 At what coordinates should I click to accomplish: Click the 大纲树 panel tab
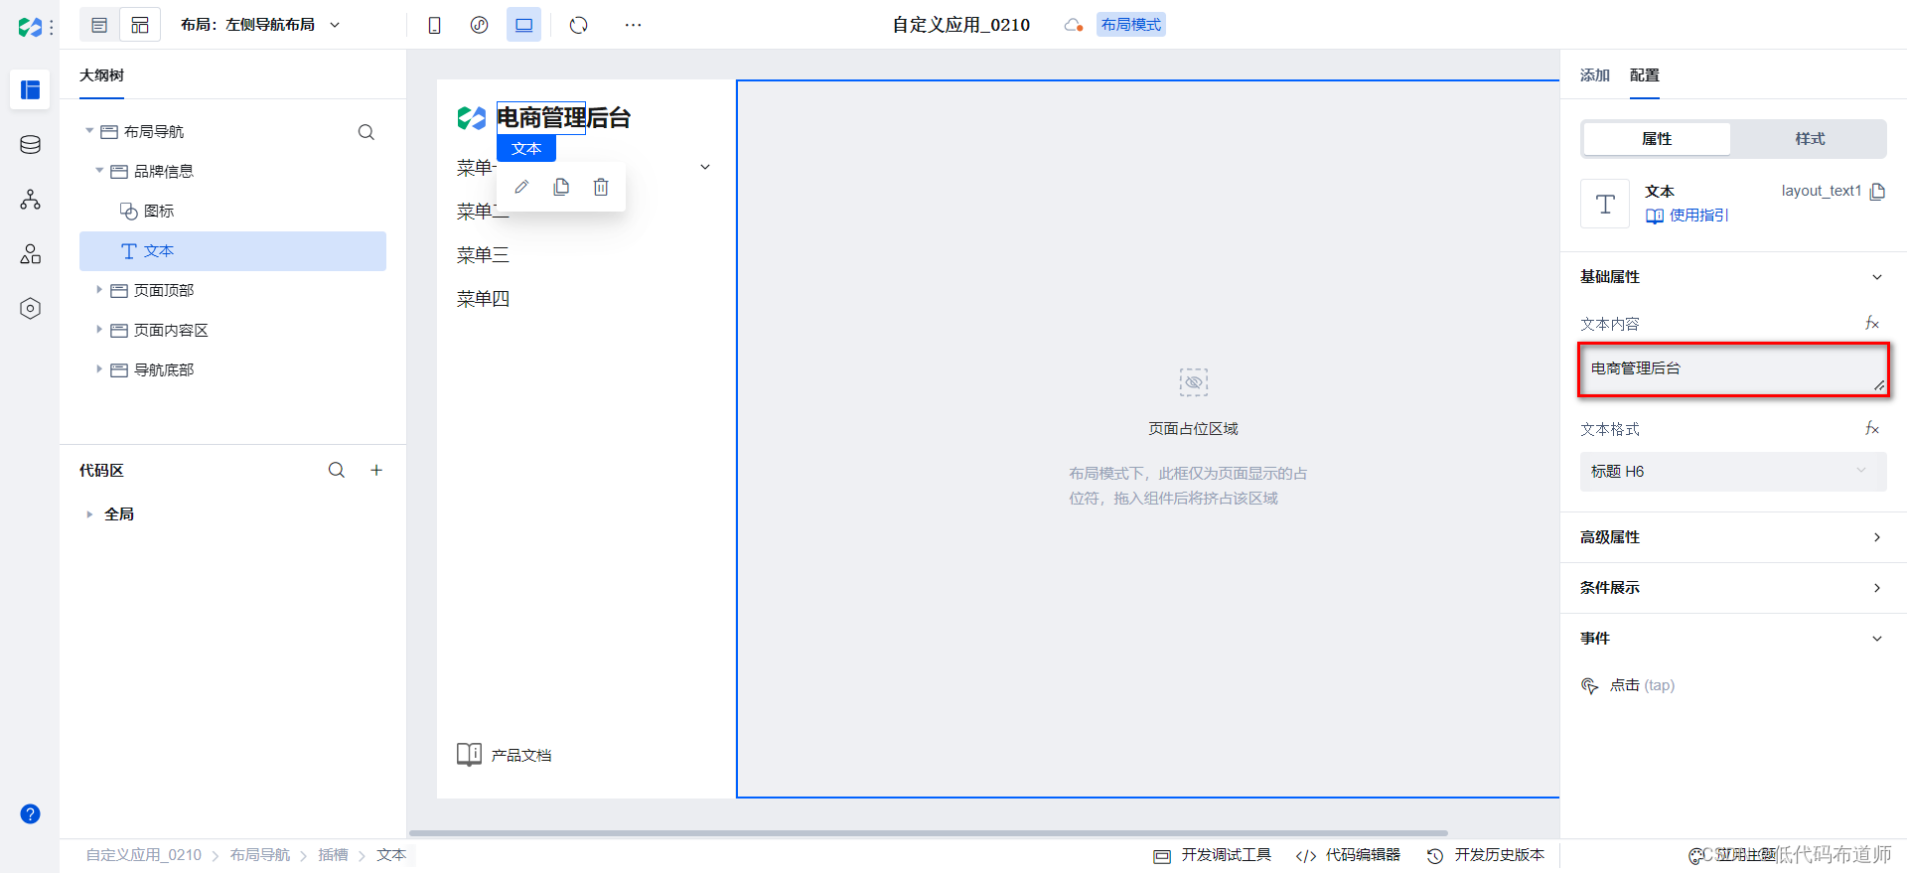pos(101,75)
